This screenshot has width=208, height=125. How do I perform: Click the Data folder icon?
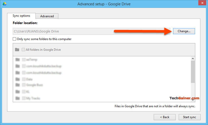(x=17, y=79)
